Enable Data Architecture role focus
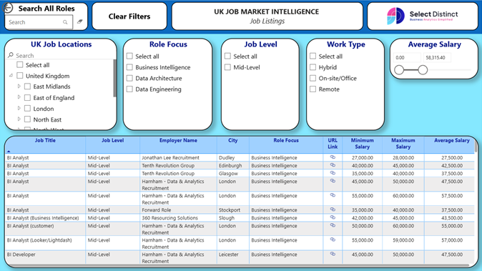The width and height of the screenshot is (482, 271). pos(129,78)
